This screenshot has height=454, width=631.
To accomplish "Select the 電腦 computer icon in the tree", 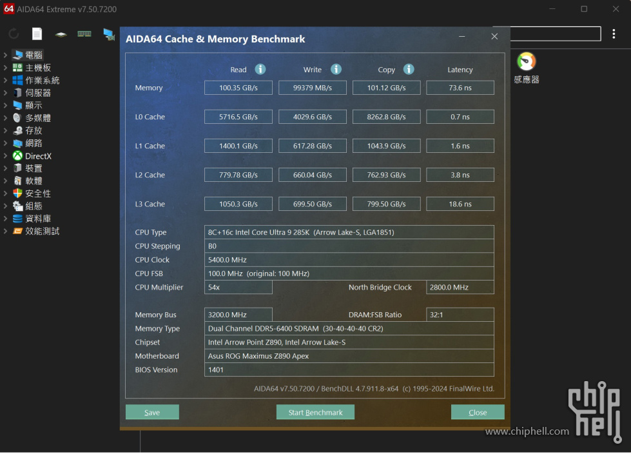I will (17, 55).
